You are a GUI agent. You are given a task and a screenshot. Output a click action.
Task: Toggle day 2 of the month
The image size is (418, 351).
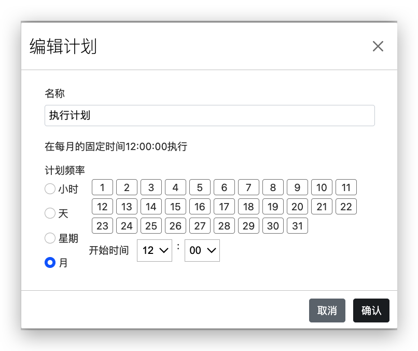point(127,187)
